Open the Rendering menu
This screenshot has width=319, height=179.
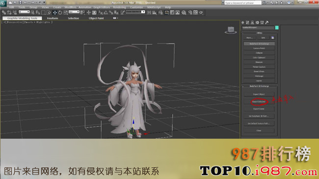point(119,7)
